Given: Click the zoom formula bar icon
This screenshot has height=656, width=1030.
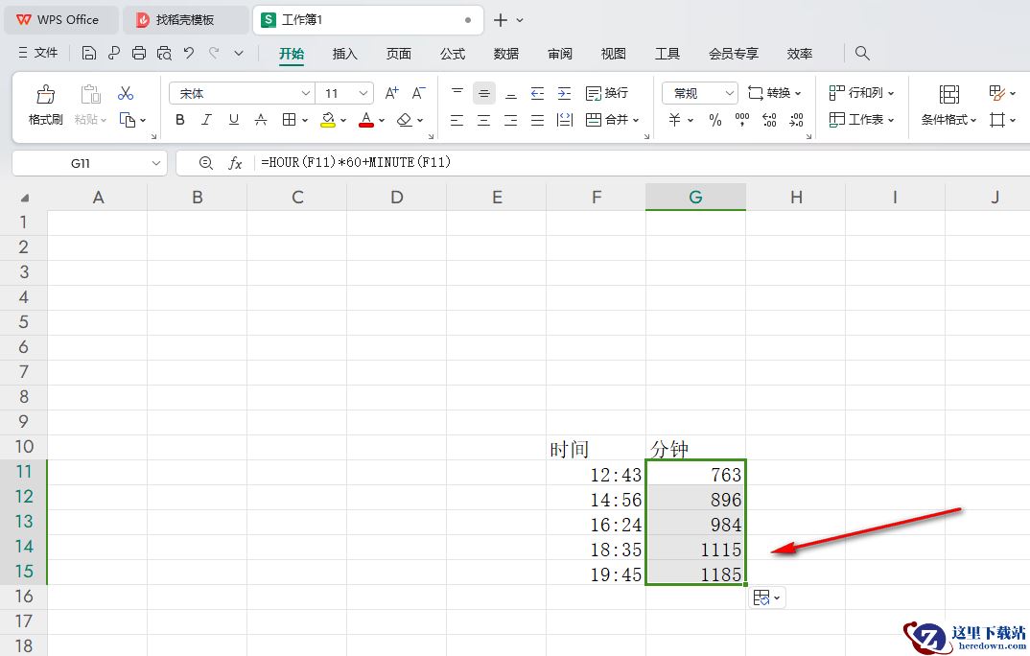Looking at the screenshot, I should [205, 163].
